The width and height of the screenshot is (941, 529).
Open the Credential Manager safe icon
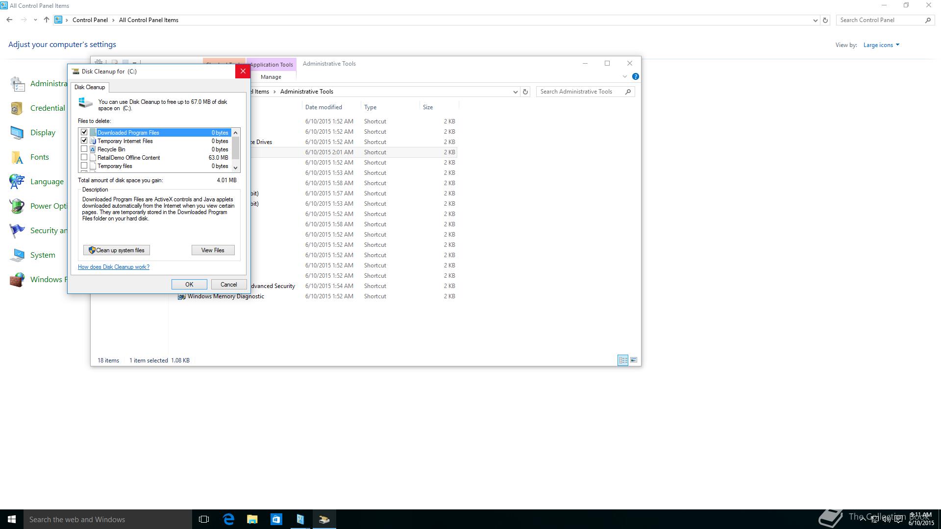[x=17, y=108]
